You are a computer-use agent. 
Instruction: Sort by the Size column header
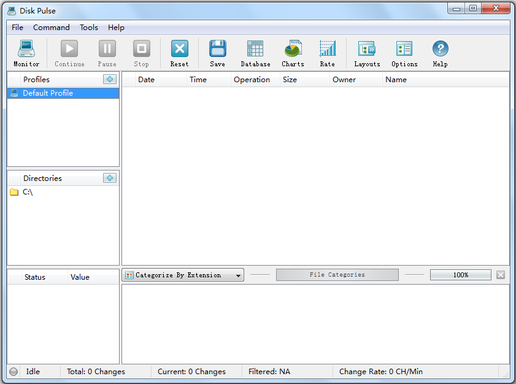tap(305, 80)
